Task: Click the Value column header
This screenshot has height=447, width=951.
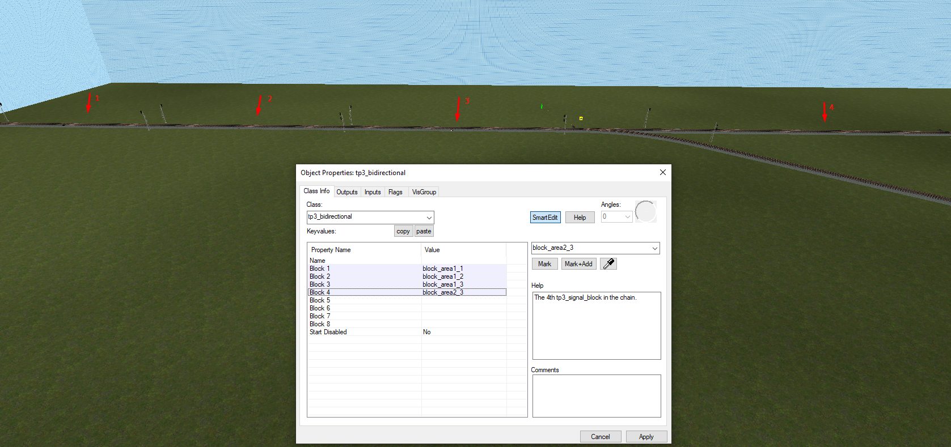Action: 464,250
